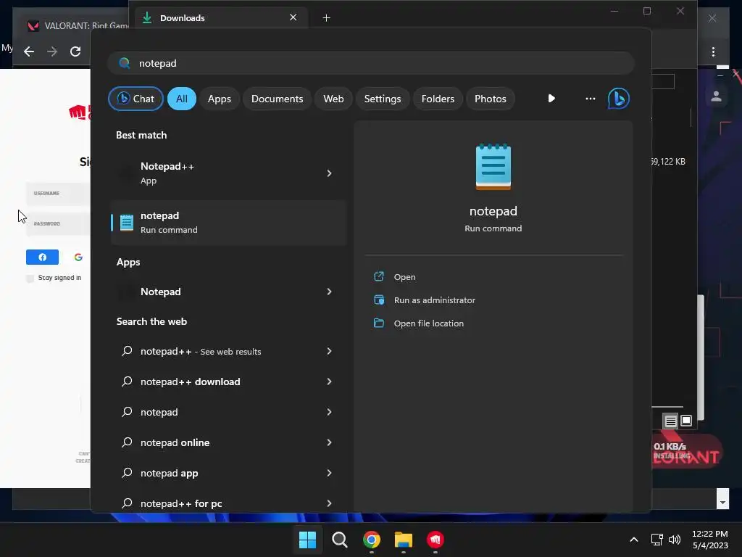Open Windows Start menu on taskbar
Screen dimensions: 742x557
point(307,540)
